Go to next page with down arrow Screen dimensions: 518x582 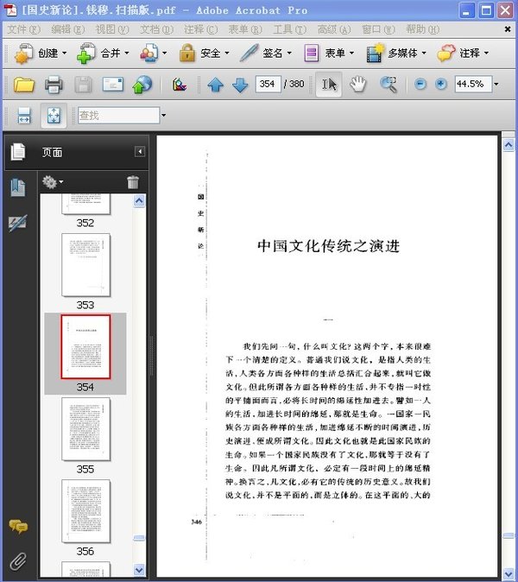point(240,85)
